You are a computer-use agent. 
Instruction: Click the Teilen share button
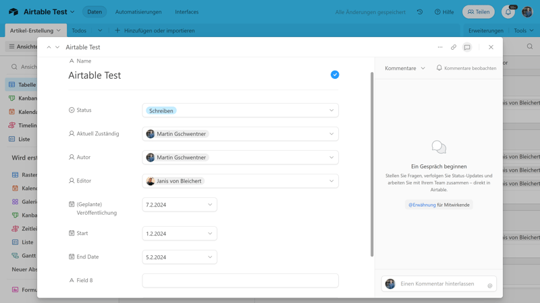tap(478, 12)
